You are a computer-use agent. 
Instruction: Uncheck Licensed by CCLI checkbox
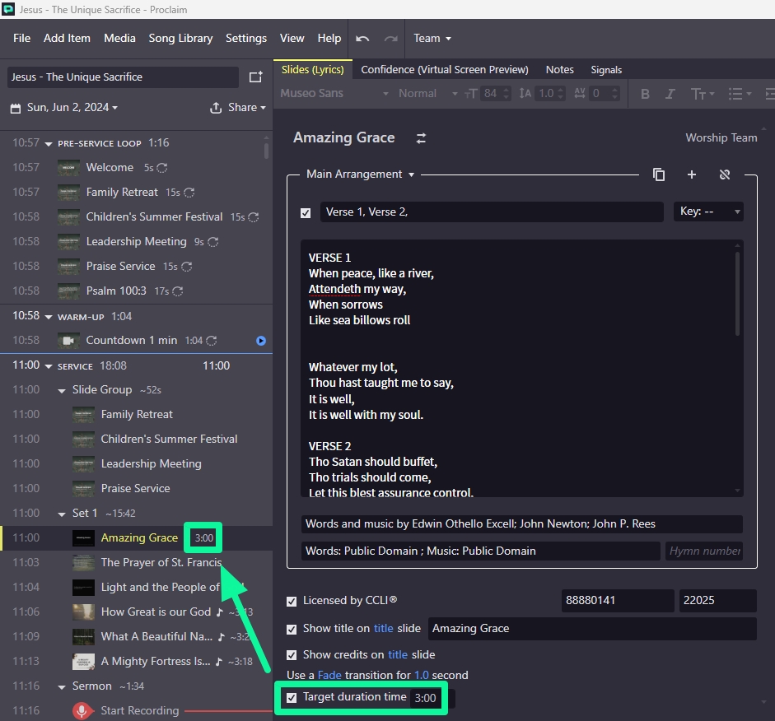[292, 601]
